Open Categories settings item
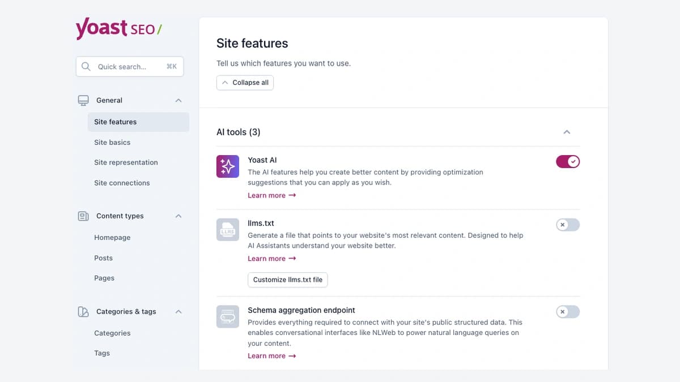 click(x=112, y=333)
